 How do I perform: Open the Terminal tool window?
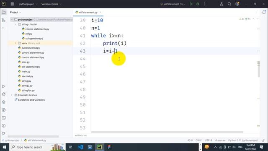click(x=4, y=118)
